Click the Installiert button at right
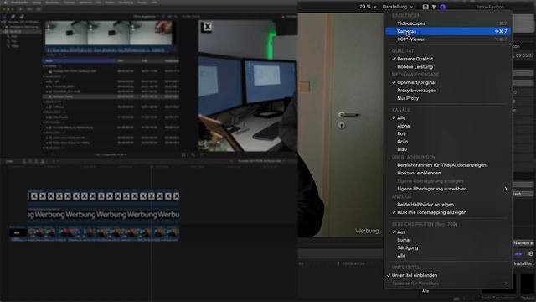 point(523,263)
